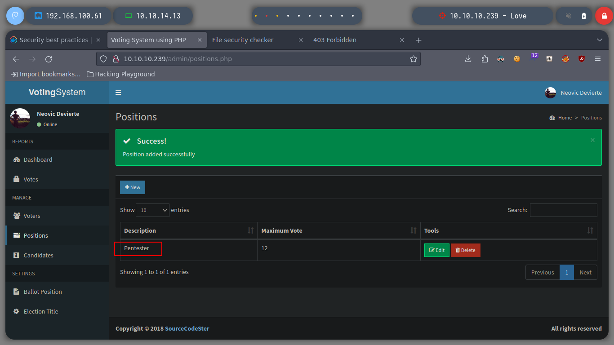Open the Election Title settings item

click(x=57, y=311)
